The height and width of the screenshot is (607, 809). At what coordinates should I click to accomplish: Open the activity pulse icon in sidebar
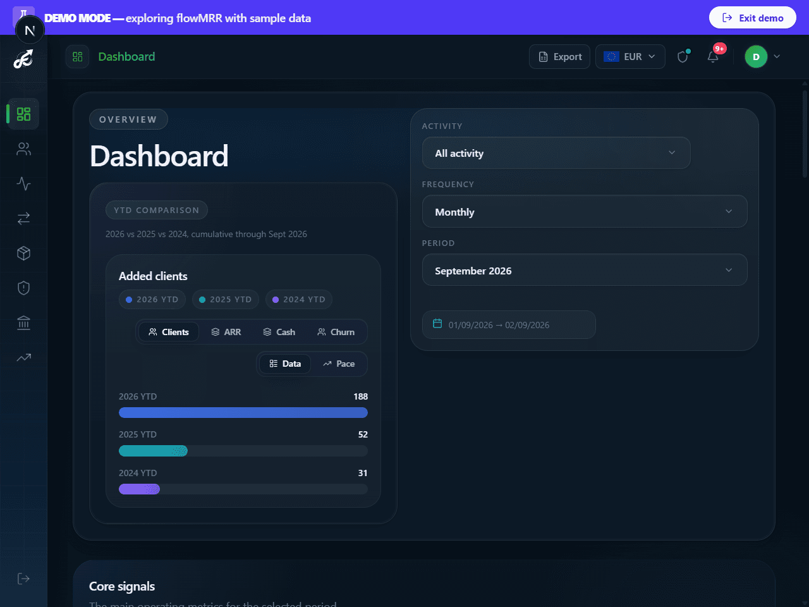23,184
